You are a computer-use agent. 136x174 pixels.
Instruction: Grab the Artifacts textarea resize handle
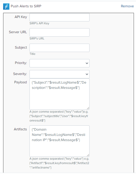(88, 155)
